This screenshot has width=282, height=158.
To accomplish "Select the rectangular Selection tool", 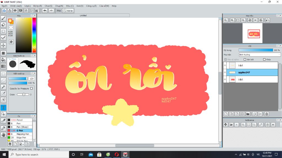I will [x=3, y=74].
